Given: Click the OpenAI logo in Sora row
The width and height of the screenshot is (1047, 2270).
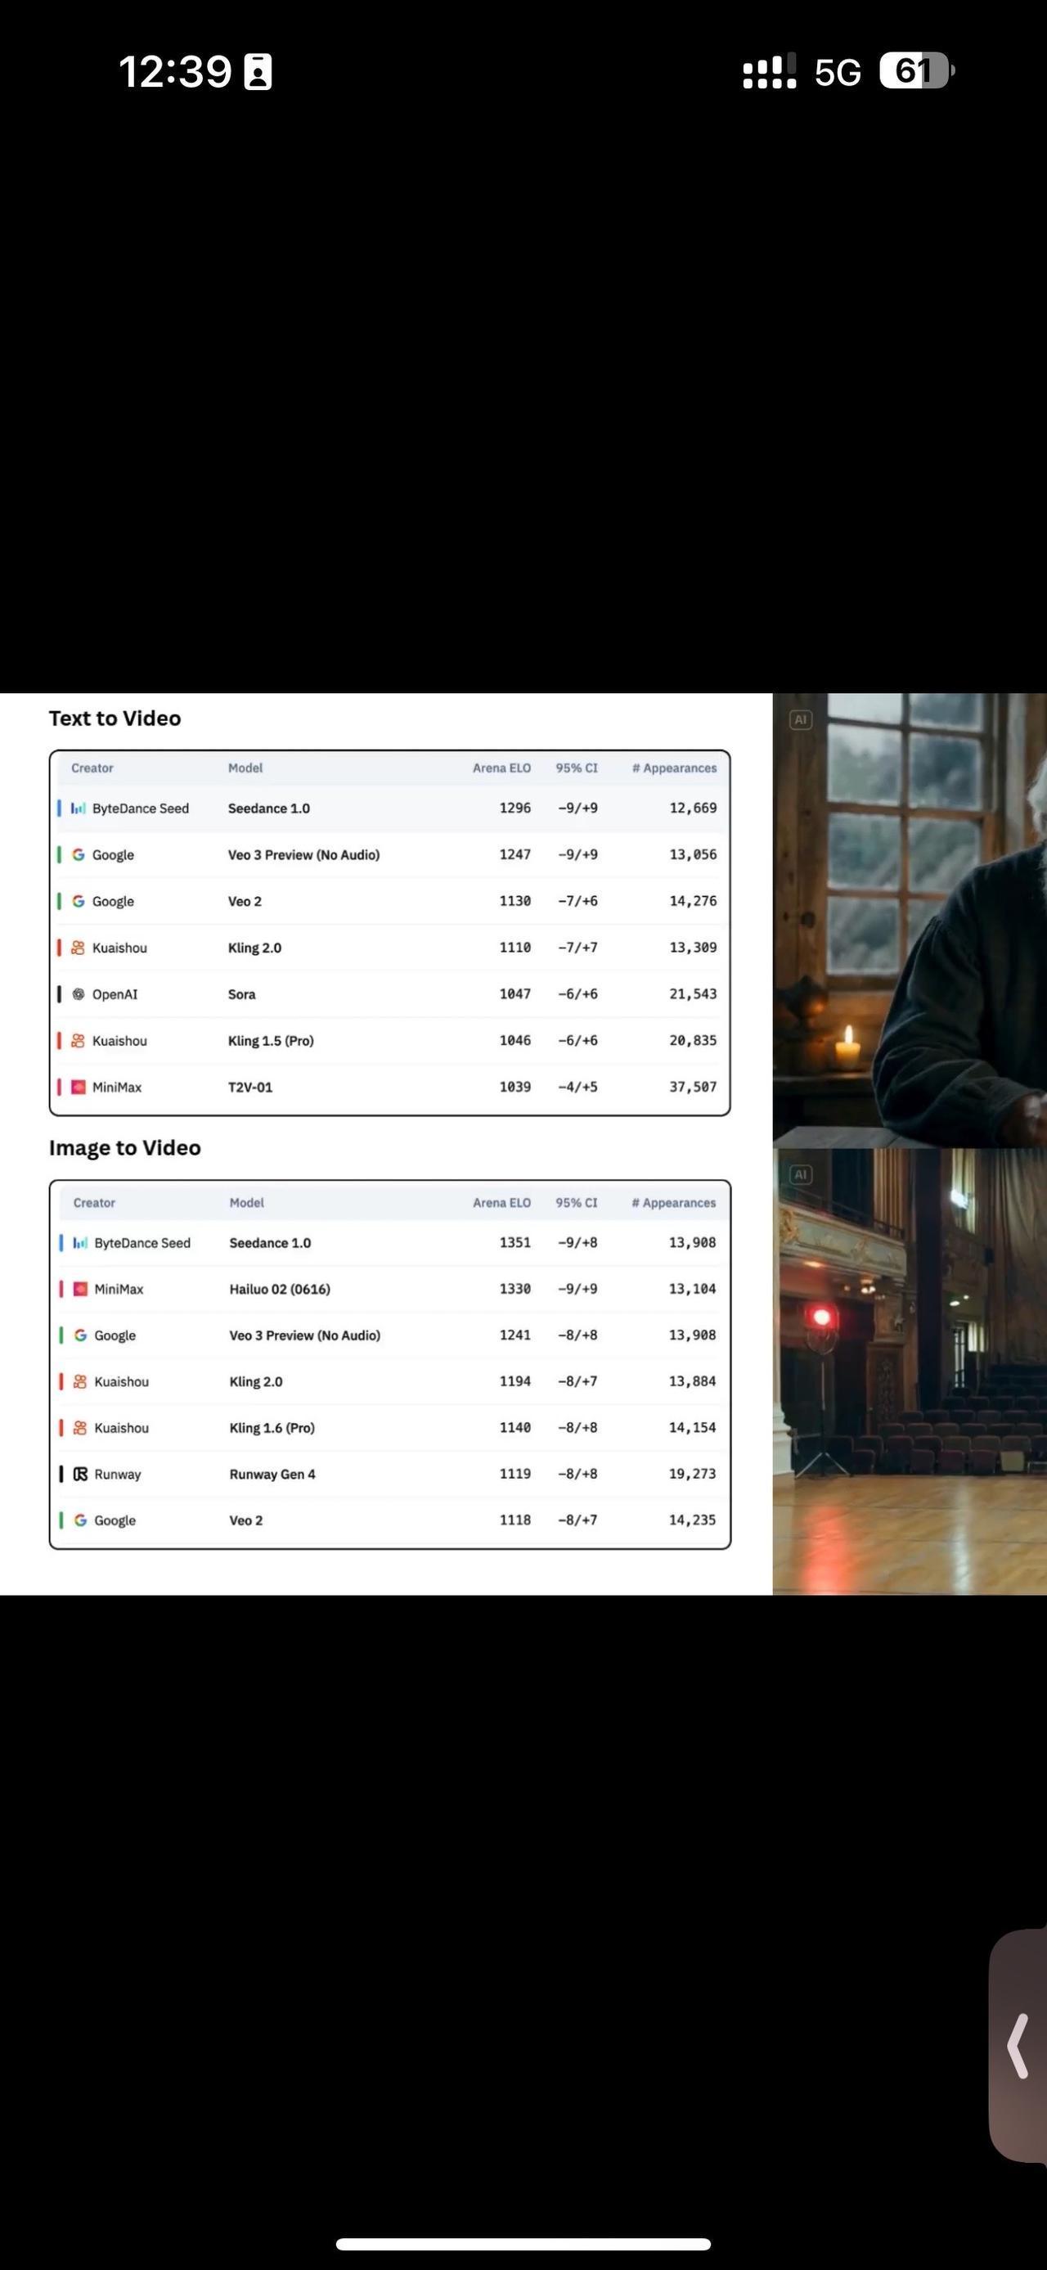Looking at the screenshot, I should click(x=79, y=994).
